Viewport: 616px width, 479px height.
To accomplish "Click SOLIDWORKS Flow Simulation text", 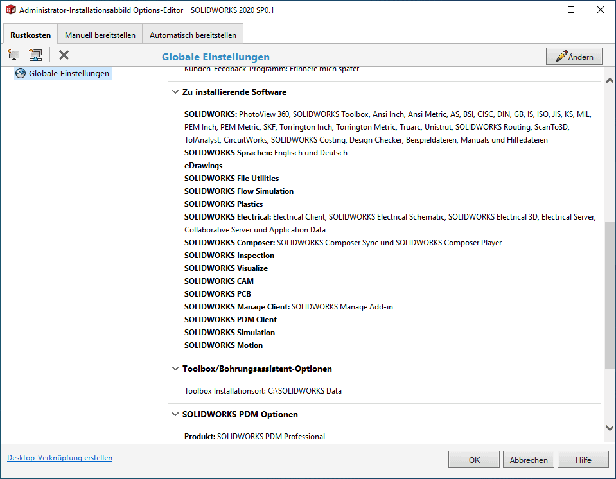I will click(239, 191).
